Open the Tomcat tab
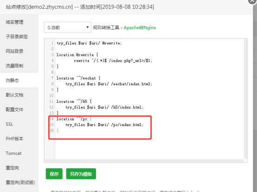257x192 pixels. click(x=13, y=153)
